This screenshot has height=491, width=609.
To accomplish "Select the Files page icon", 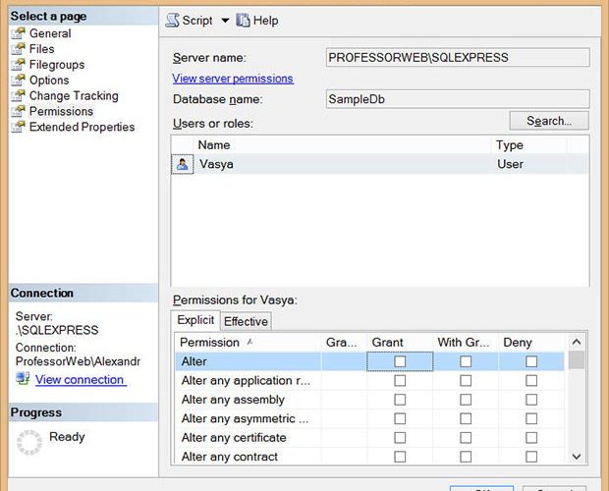I will click(17, 49).
